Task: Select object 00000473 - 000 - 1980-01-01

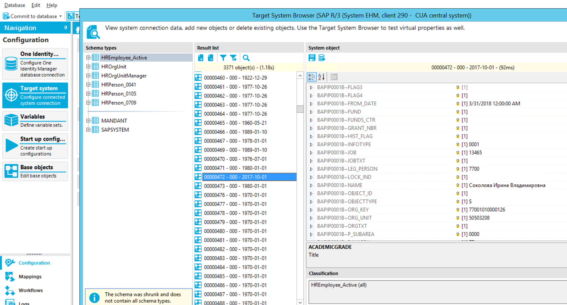Action: pos(235,186)
